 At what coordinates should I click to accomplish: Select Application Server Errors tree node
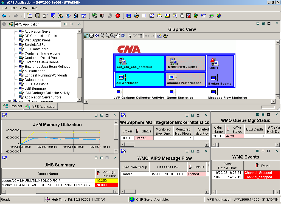point(43,97)
